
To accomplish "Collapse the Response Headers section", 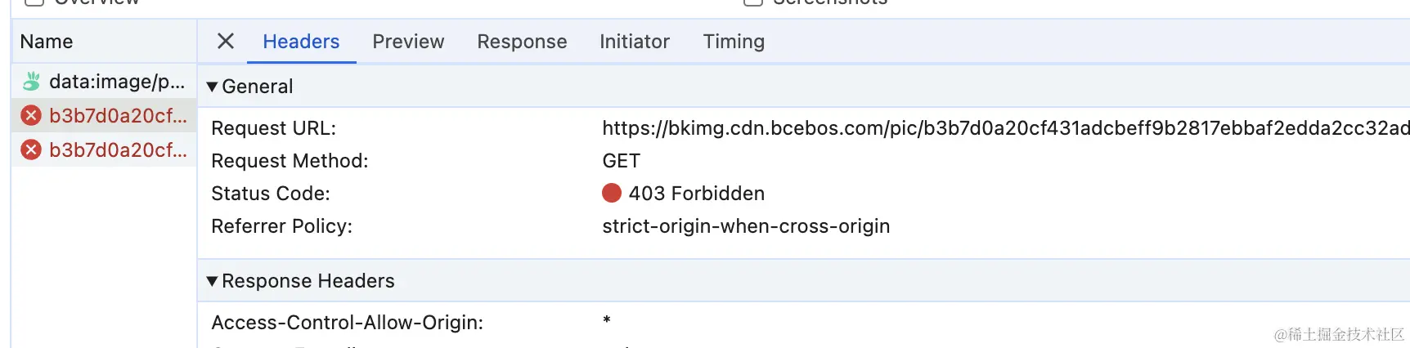I will (213, 281).
